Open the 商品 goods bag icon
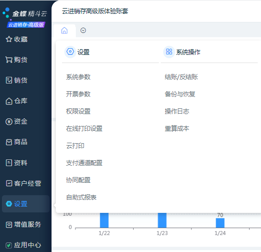Screen dimensions: 261x252 coord(9,142)
